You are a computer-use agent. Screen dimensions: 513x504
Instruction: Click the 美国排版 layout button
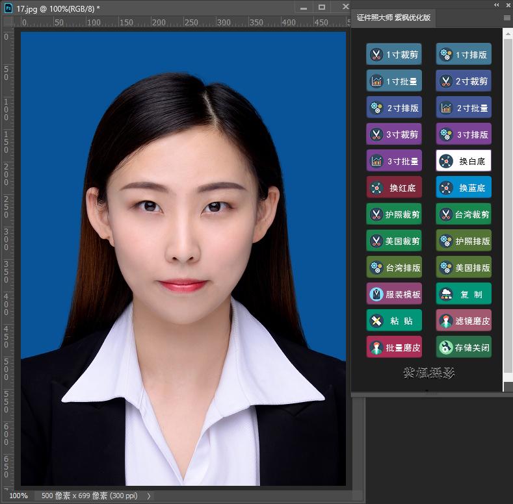point(464,267)
